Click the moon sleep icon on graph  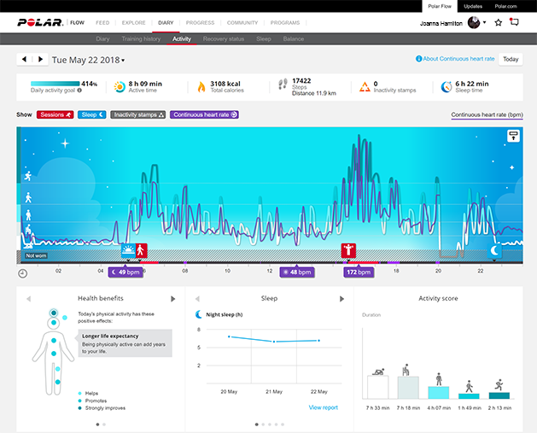coord(494,250)
